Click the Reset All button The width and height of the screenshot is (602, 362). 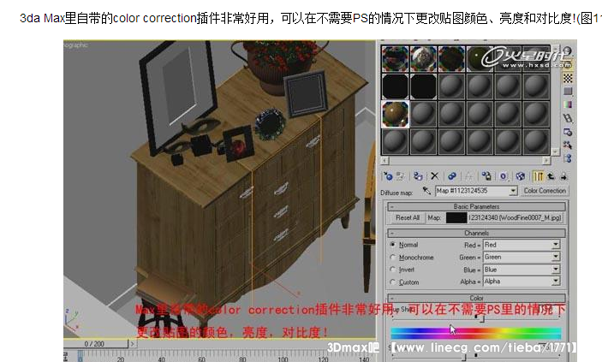pyautogui.click(x=408, y=217)
